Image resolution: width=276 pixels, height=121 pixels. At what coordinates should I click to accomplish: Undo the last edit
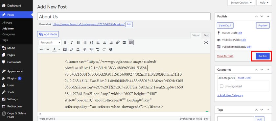pyautogui.click(x=98, y=50)
